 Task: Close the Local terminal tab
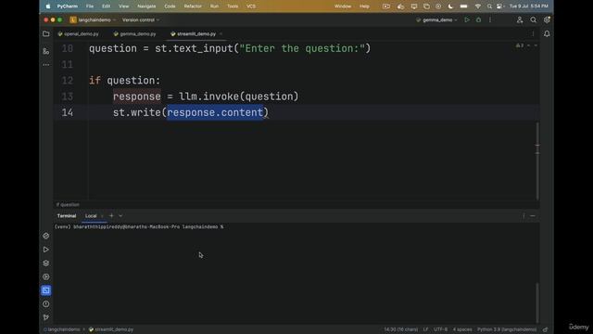click(102, 216)
